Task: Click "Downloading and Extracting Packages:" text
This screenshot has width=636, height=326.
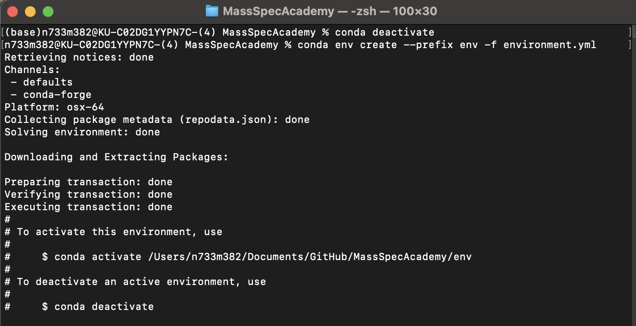Action: [x=116, y=157]
